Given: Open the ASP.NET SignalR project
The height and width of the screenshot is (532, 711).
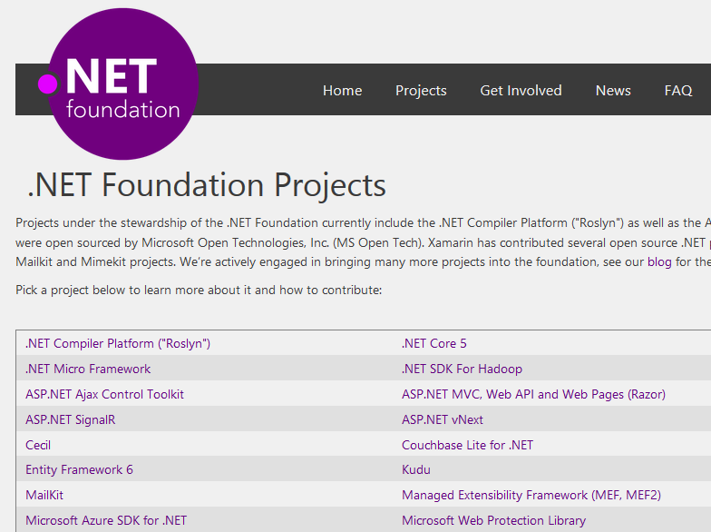Looking at the screenshot, I should pyautogui.click(x=71, y=419).
